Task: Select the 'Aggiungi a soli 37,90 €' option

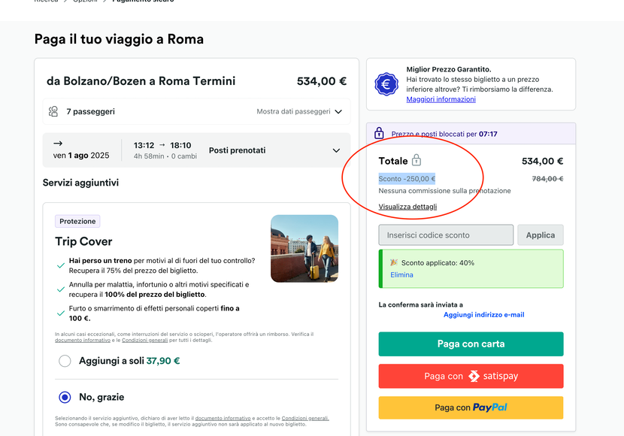Action: [x=65, y=361]
